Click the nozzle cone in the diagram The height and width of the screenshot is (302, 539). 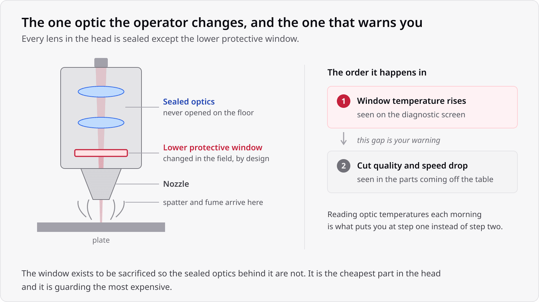[101, 184]
